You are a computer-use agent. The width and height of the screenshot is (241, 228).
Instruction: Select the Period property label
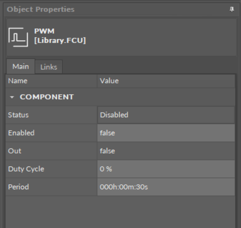click(x=18, y=187)
